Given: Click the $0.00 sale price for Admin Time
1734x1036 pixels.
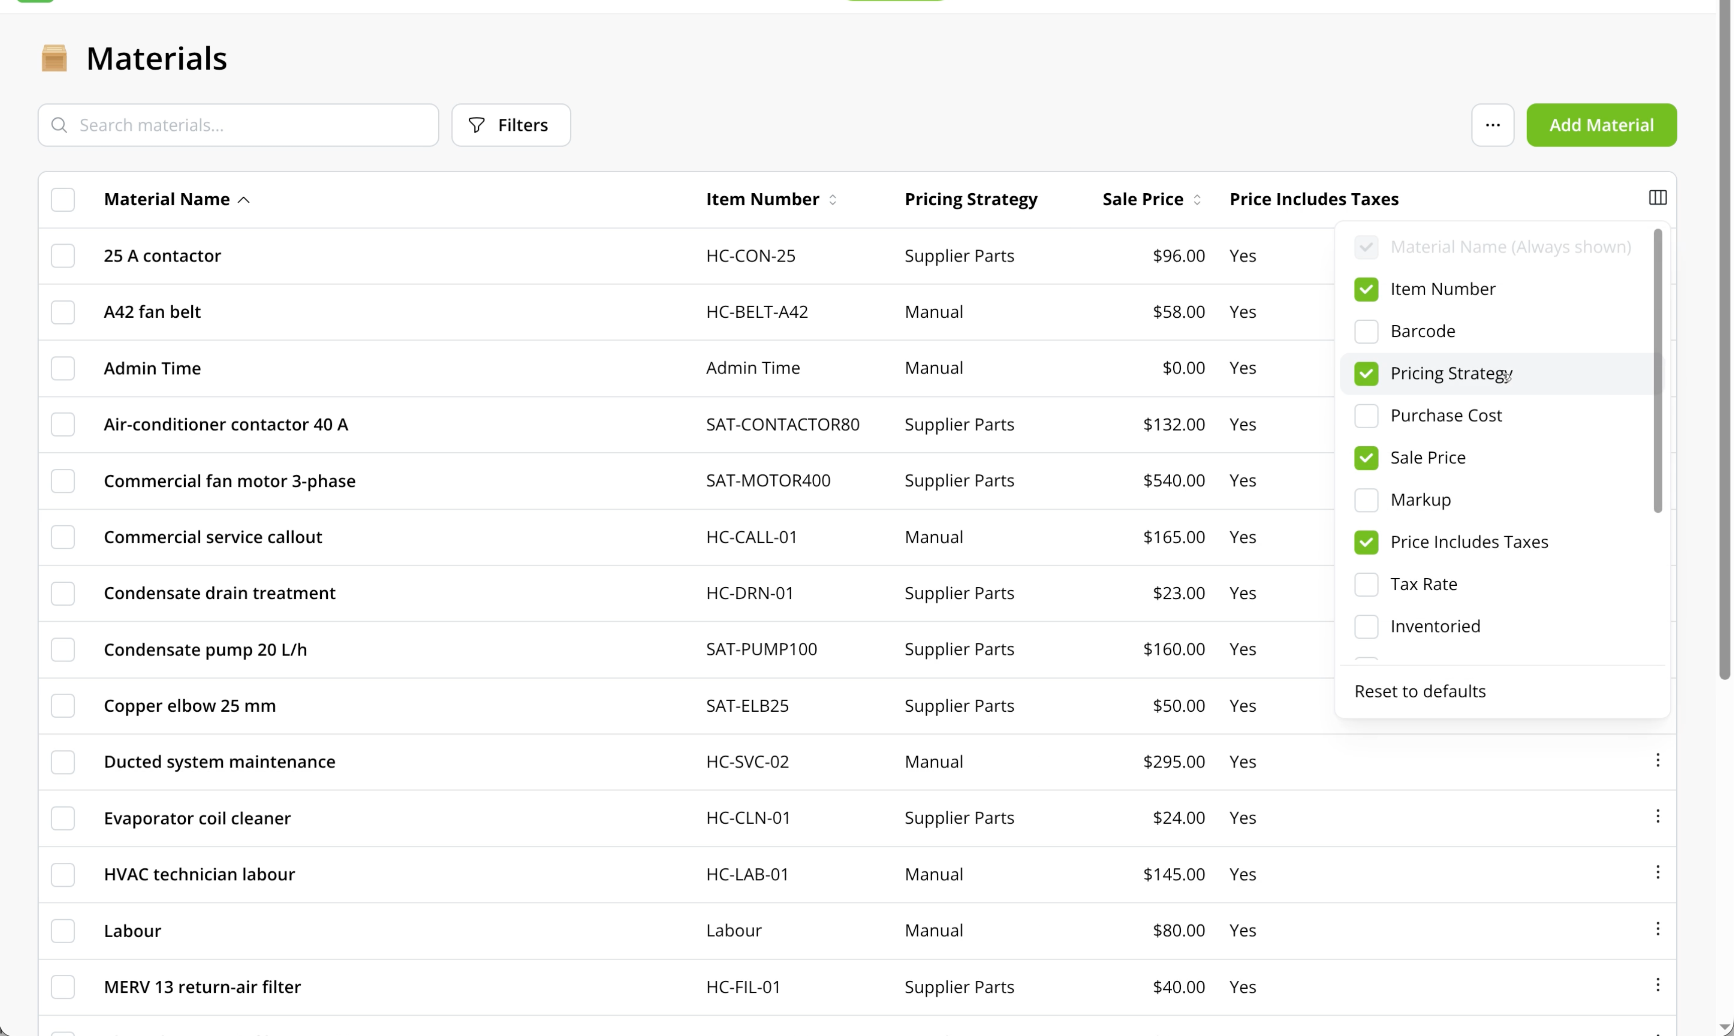Looking at the screenshot, I should click(1183, 368).
